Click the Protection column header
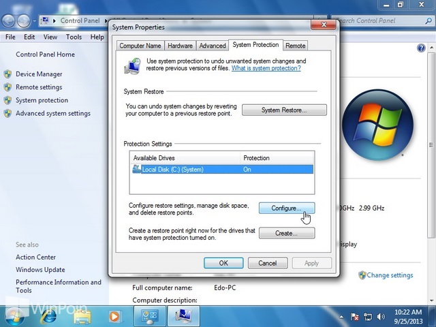The image size is (436, 327). click(x=277, y=158)
